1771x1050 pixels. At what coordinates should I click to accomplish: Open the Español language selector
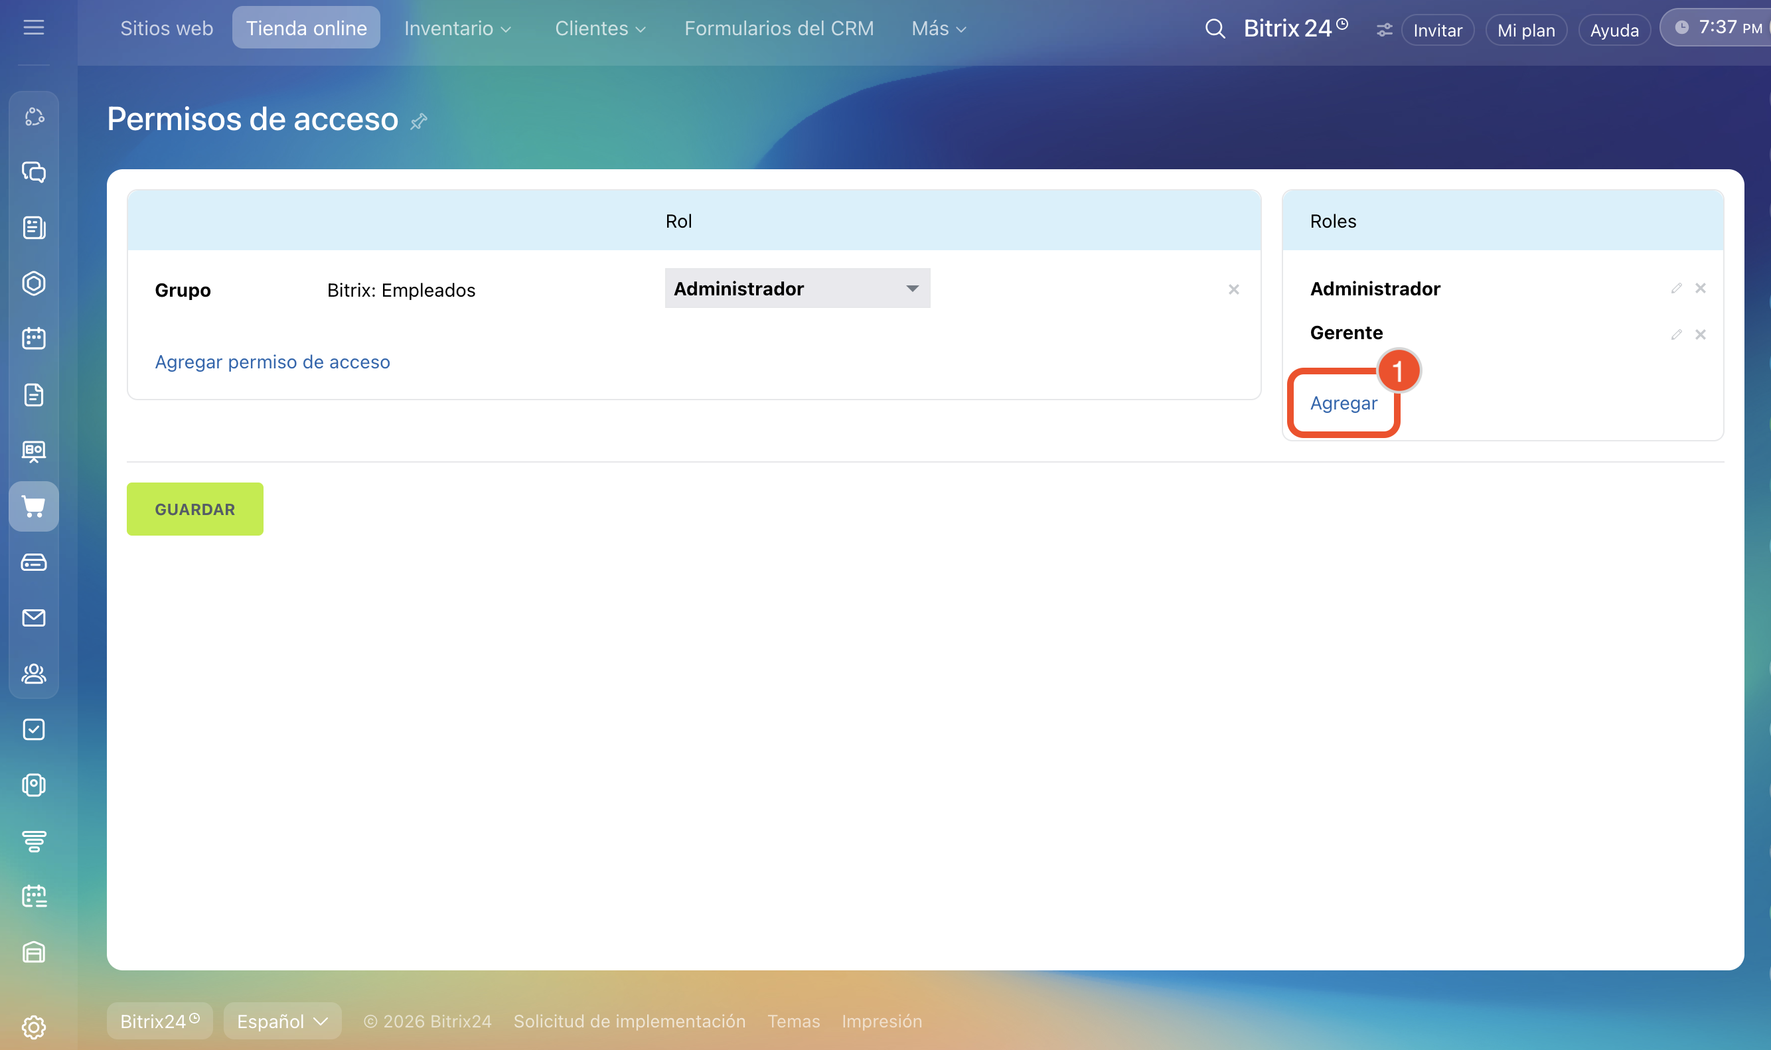[x=281, y=1020]
